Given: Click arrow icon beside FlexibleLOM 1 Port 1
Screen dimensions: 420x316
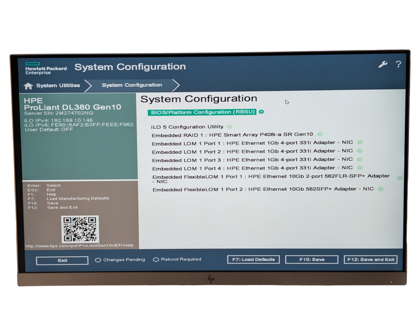Looking at the screenshot, I should (x=399, y=178).
